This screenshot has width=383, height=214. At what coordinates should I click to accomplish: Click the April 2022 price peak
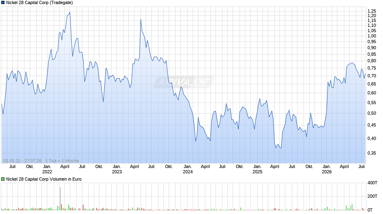70,12
